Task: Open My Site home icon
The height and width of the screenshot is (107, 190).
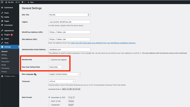Action: coord(6,2)
